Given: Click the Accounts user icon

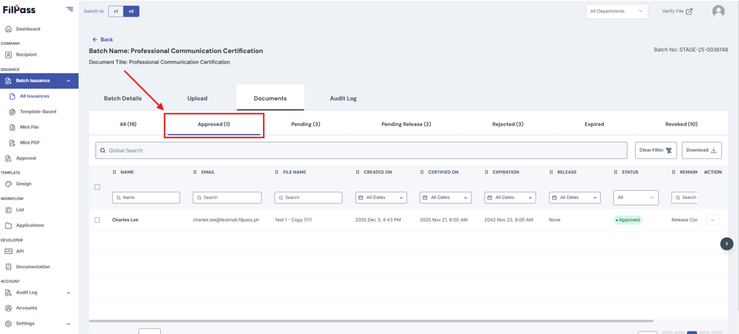Looking at the screenshot, I should pyautogui.click(x=8, y=308).
